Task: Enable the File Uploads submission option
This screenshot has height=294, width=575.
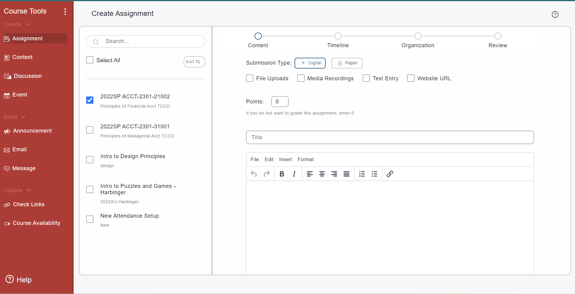Action: [x=249, y=78]
